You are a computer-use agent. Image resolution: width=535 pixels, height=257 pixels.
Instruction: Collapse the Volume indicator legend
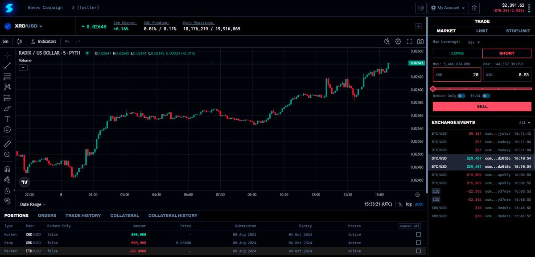23,67
